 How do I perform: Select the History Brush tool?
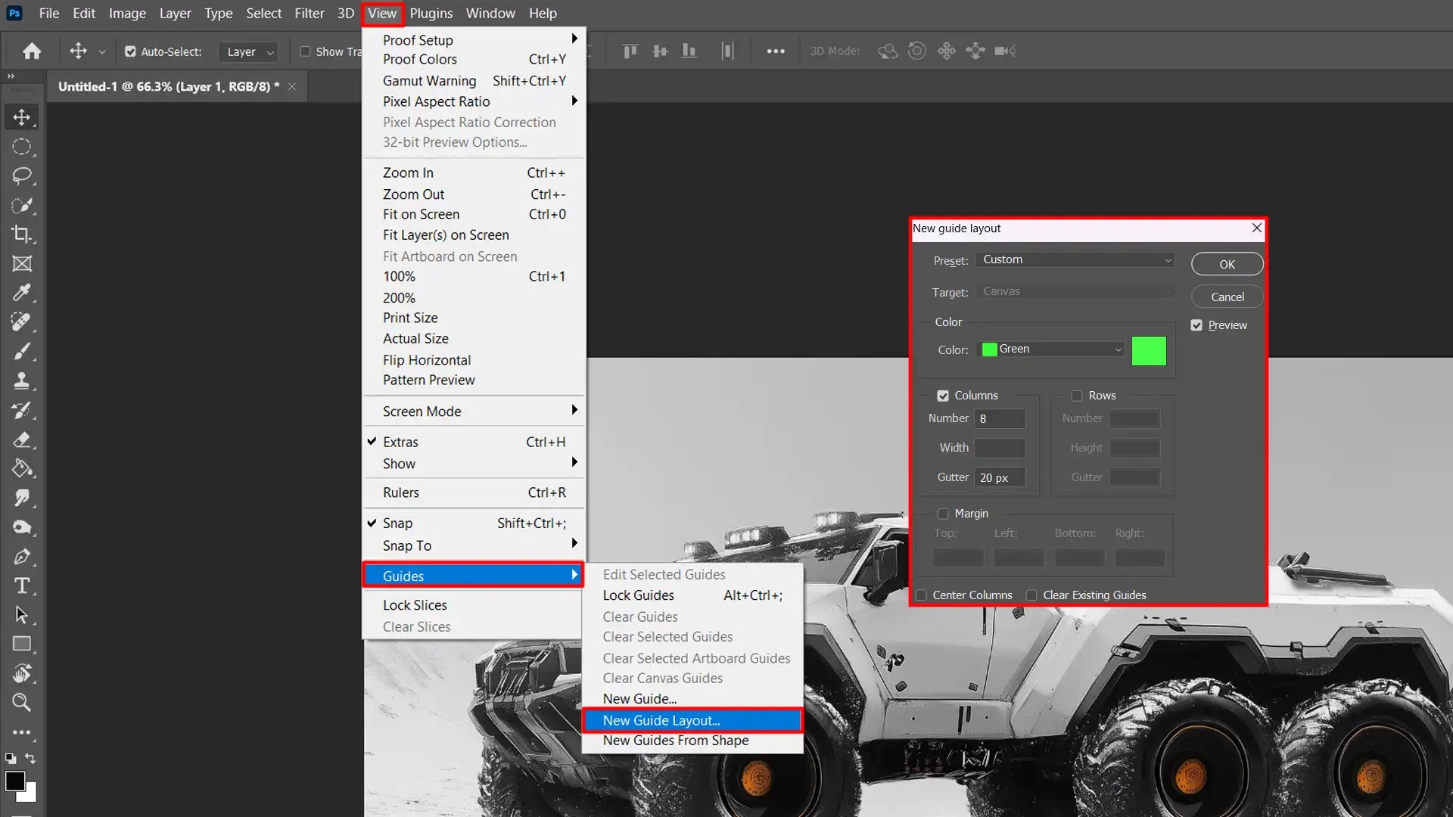tap(21, 410)
